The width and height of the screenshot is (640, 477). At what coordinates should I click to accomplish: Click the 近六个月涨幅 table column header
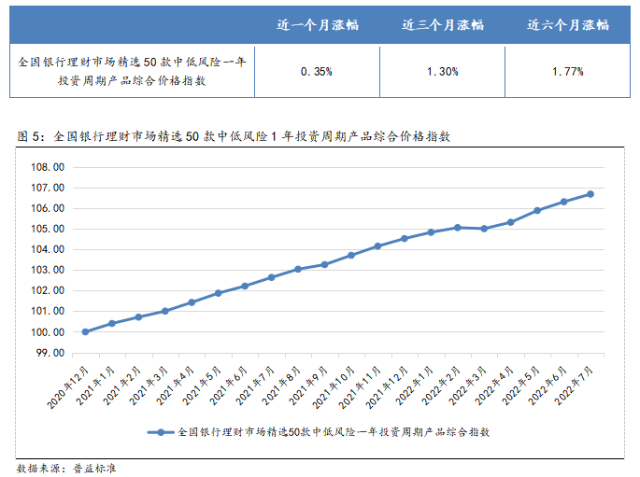567,25
